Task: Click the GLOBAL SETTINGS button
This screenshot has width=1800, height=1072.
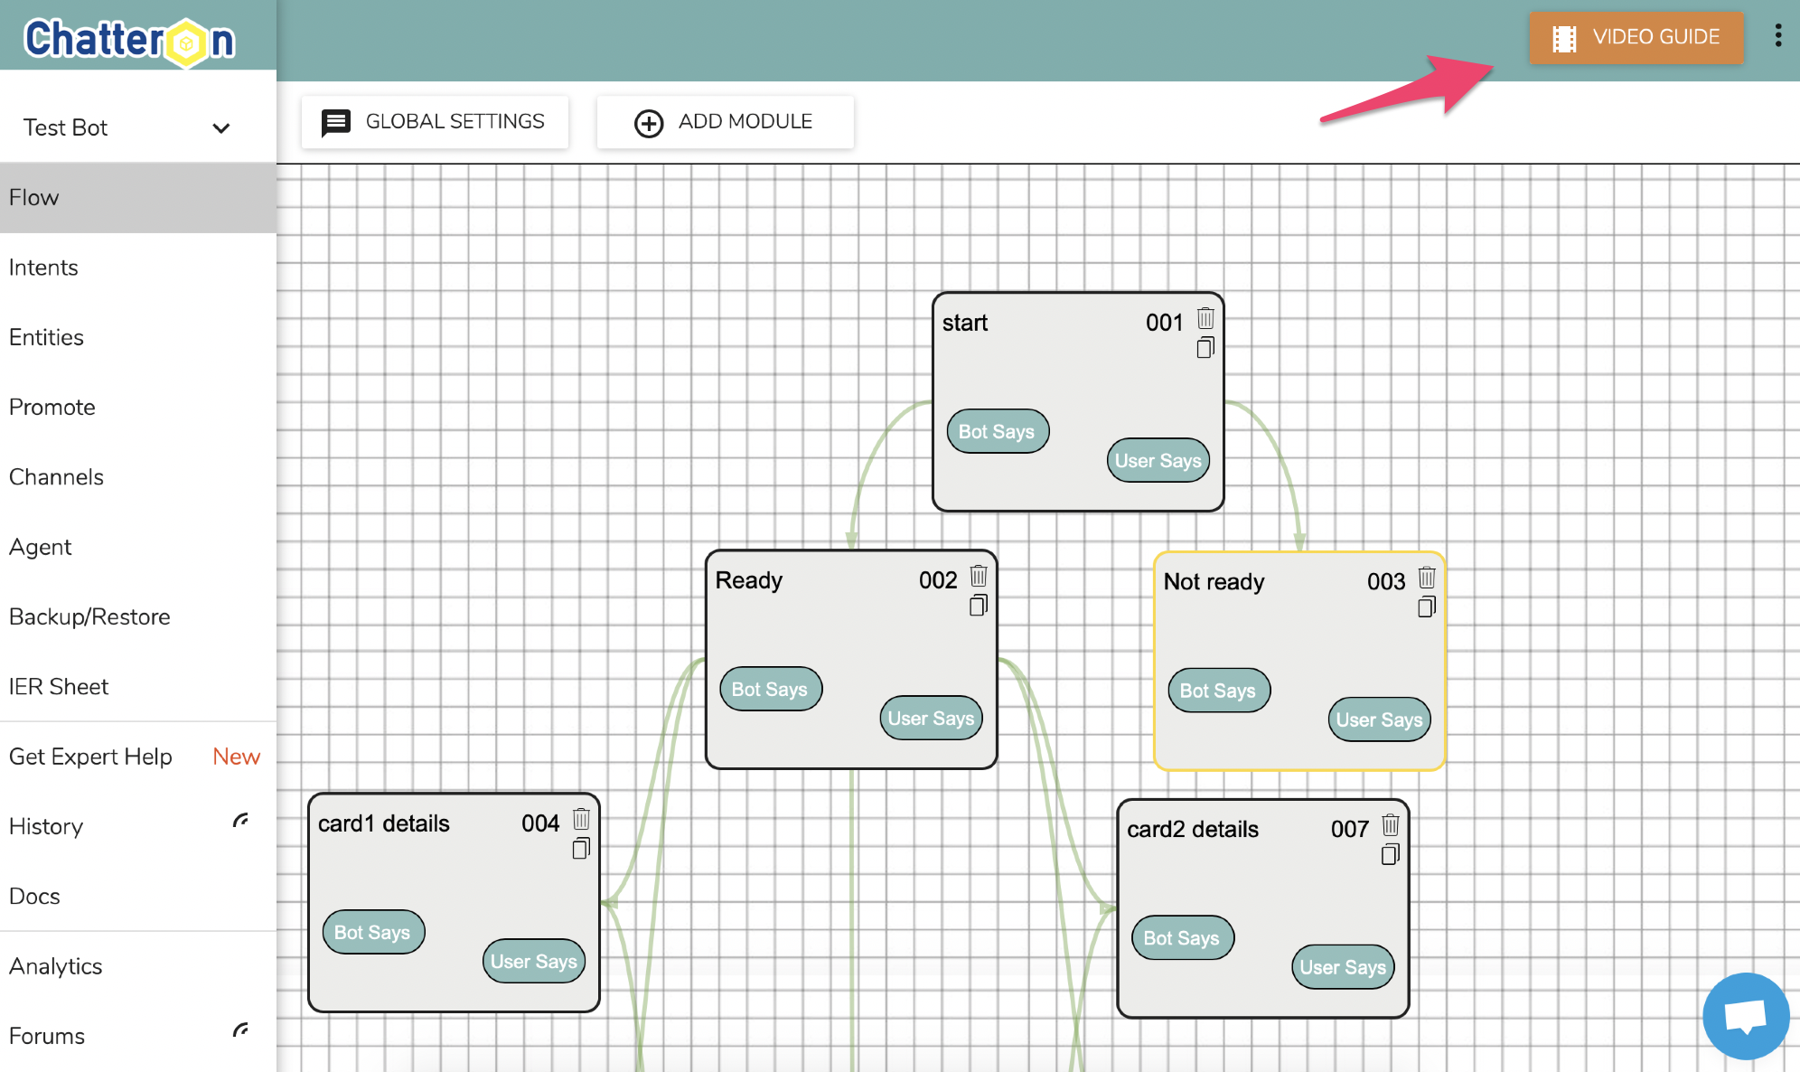Action: pyautogui.click(x=435, y=122)
